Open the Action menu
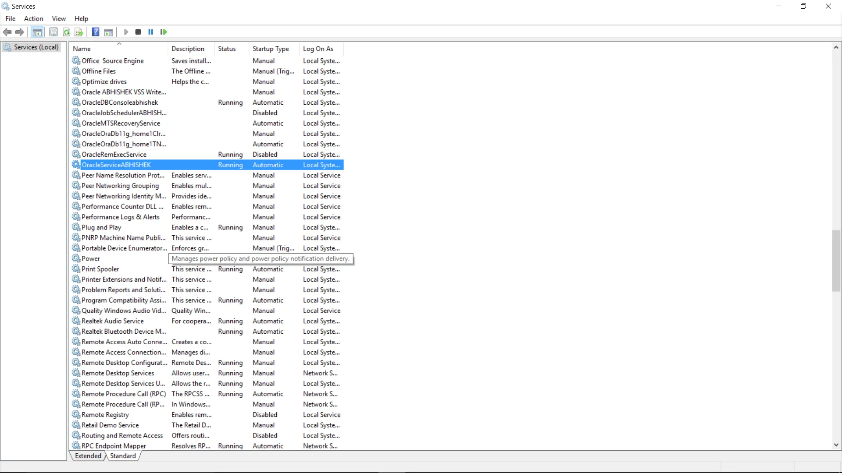The height and width of the screenshot is (473, 842). tap(33, 18)
